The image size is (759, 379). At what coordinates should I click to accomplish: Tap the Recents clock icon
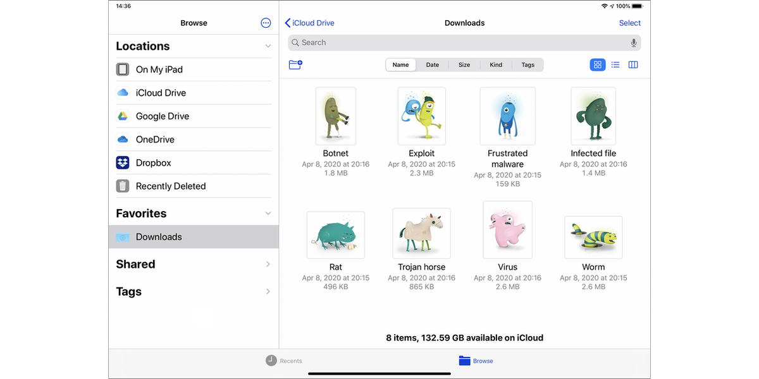tap(271, 361)
